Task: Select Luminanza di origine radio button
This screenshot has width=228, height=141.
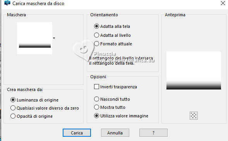Action: [x=13, y=100]
